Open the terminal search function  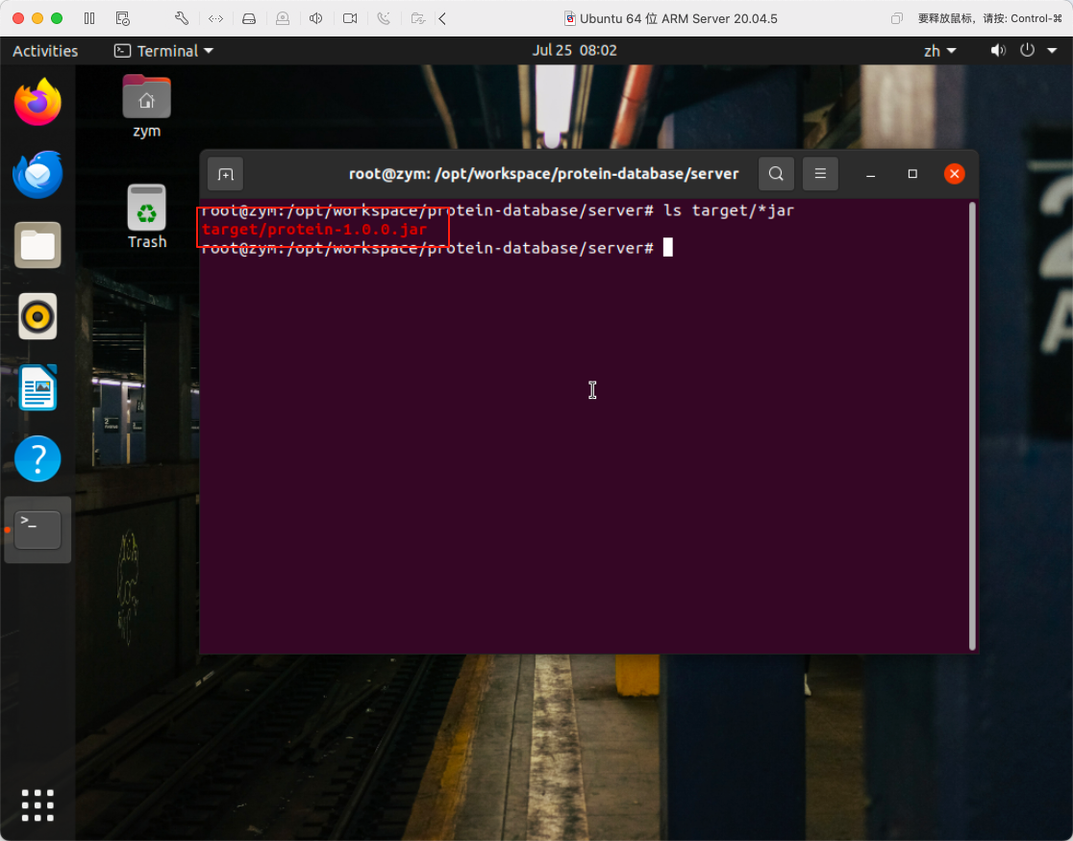776,173
